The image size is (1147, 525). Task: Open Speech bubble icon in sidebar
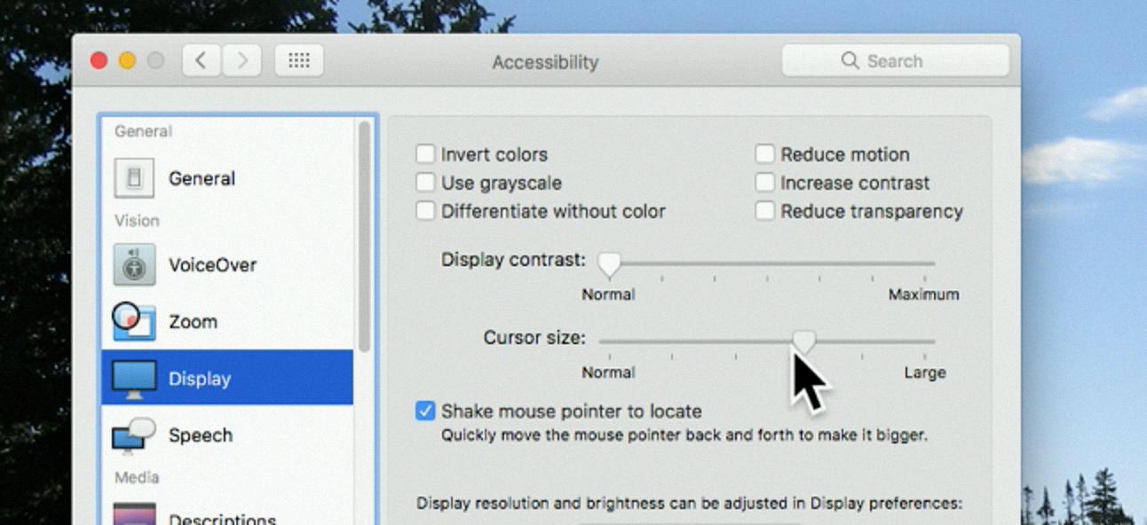coord(134,435)
